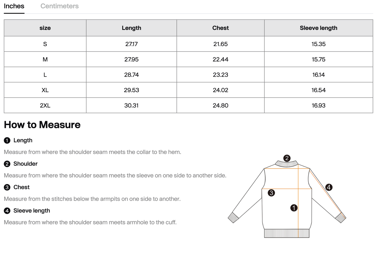Click marker 2 above the sweater collar
Viewport: 379px width, 257px height.
(287, 158)
